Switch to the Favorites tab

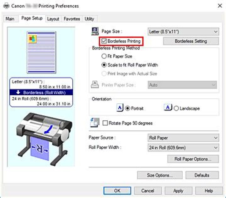pos(72,19)
